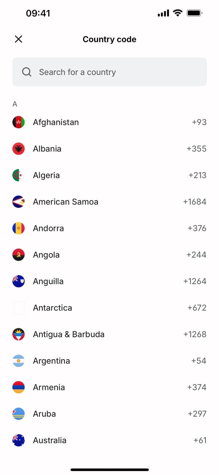Select the +54 dialing code
Viewport: 219px width, 475px height.
199,361
